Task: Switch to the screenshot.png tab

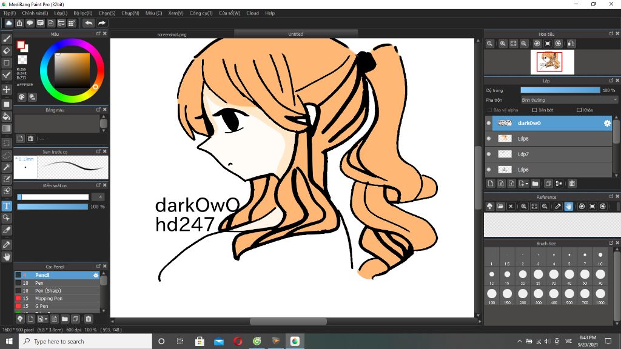Action: tap(172, 35)
